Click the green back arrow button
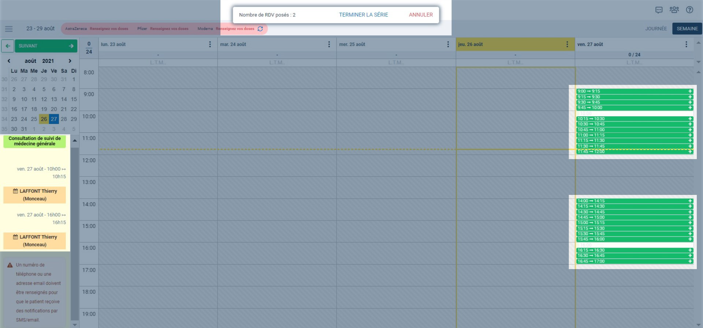Image resolution: width=703 pixels, height=328 pixels. [8, 46]
